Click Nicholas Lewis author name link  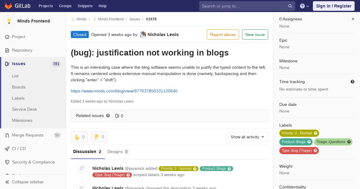(x=163, y=34)
